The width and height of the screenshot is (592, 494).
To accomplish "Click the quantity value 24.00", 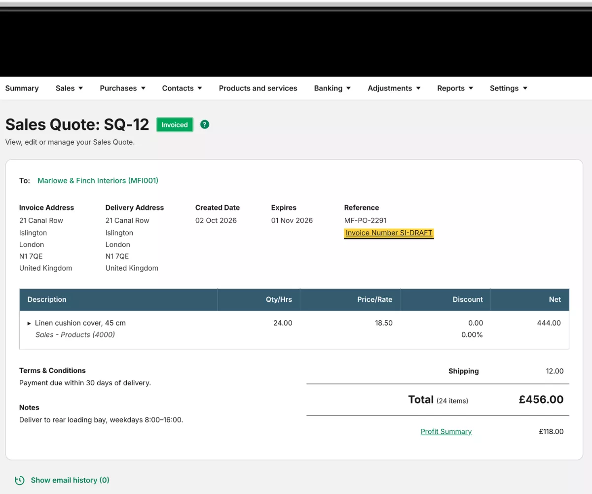I will [x=283, y=323].
